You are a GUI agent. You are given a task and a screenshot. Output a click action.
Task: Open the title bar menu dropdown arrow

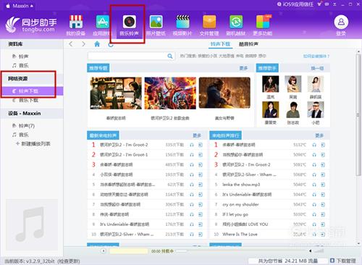pyautogui.click(x=334, y=4)
